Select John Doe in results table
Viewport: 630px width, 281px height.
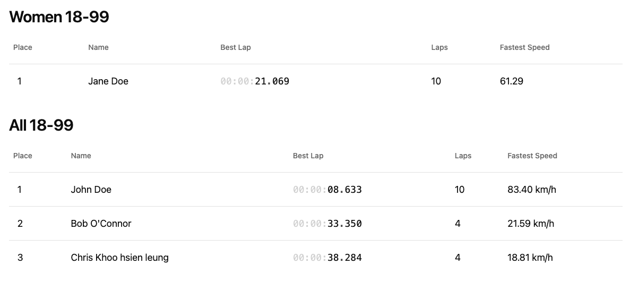click(91, 190)
